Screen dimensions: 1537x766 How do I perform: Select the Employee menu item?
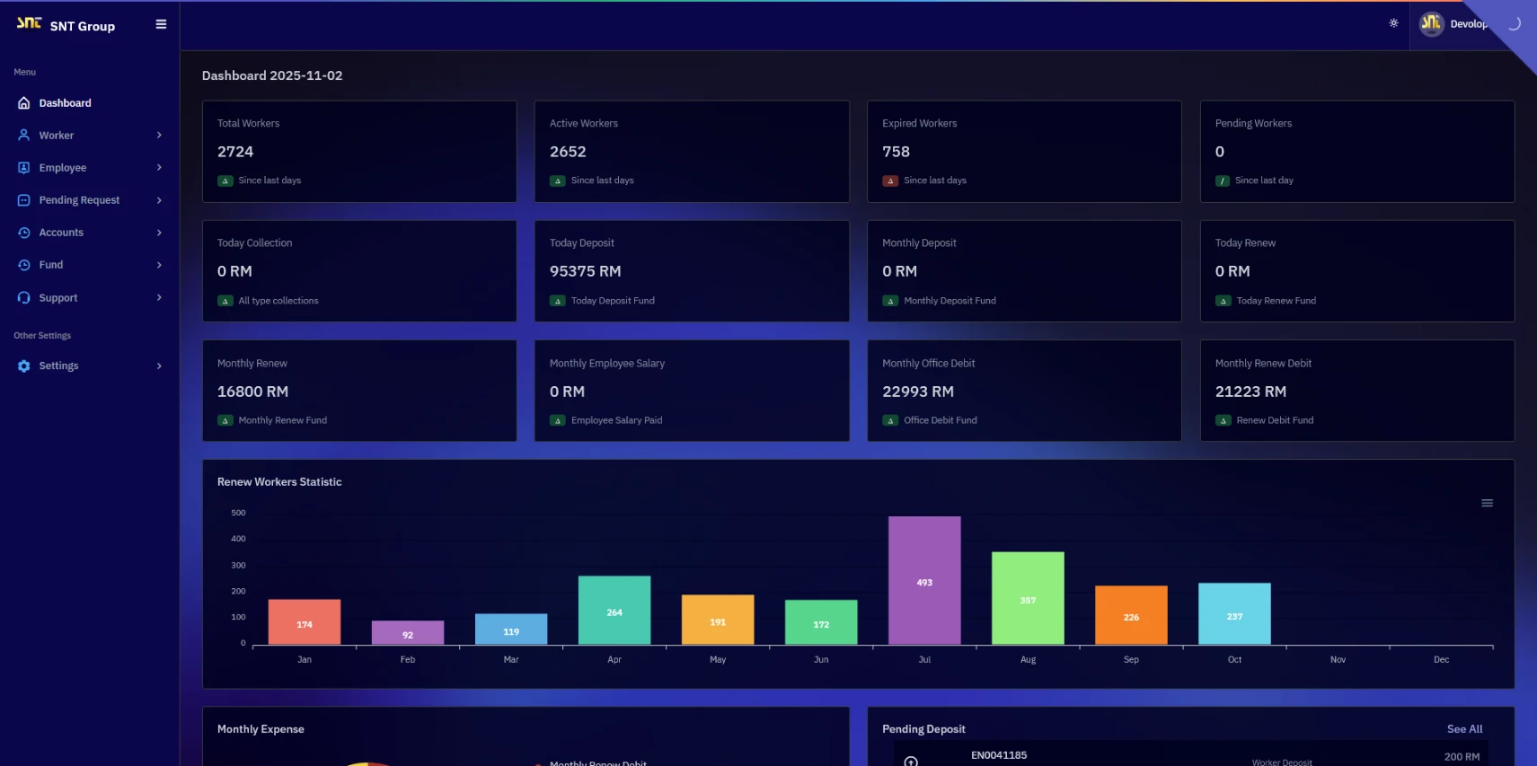click(63, 168)
